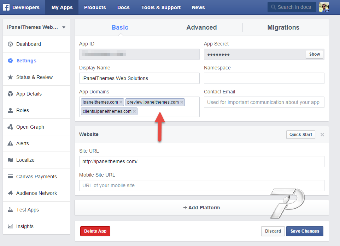Click the Status & Review star icon

(x=10, y=77)
